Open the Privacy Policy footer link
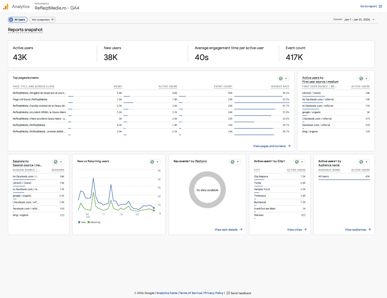Screen dimensions: 387x298 pos(214,293)
